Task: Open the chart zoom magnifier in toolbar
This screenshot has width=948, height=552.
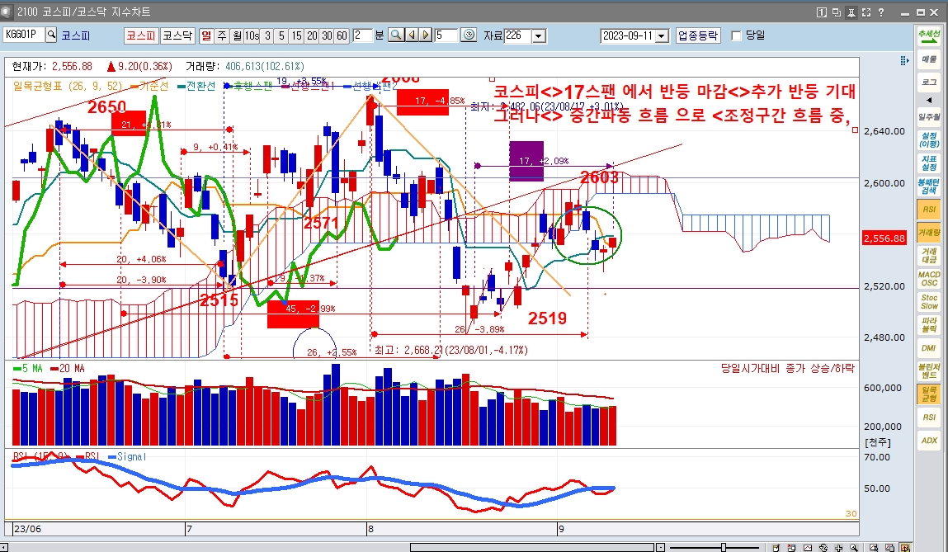Action: pos(396,35)
